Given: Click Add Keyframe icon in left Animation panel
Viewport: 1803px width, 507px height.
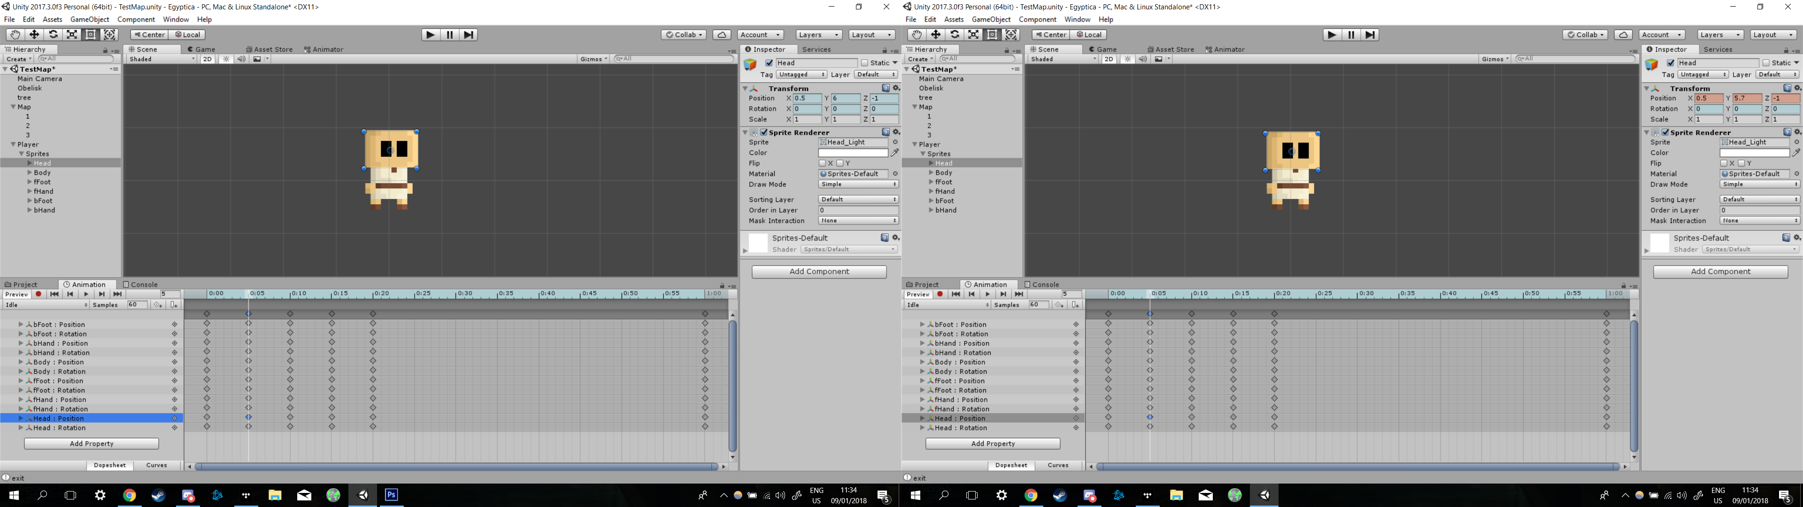Looking at the screenshot, I should click(x=158, y=305).
